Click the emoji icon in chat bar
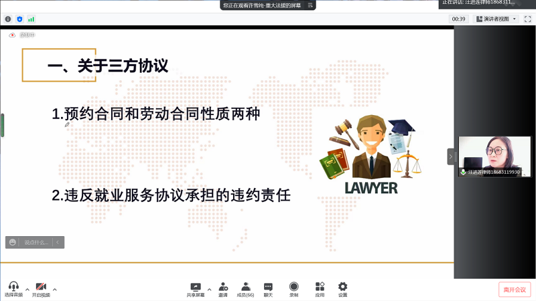Viewport: 536px width, 301px height. coord(13,242)
